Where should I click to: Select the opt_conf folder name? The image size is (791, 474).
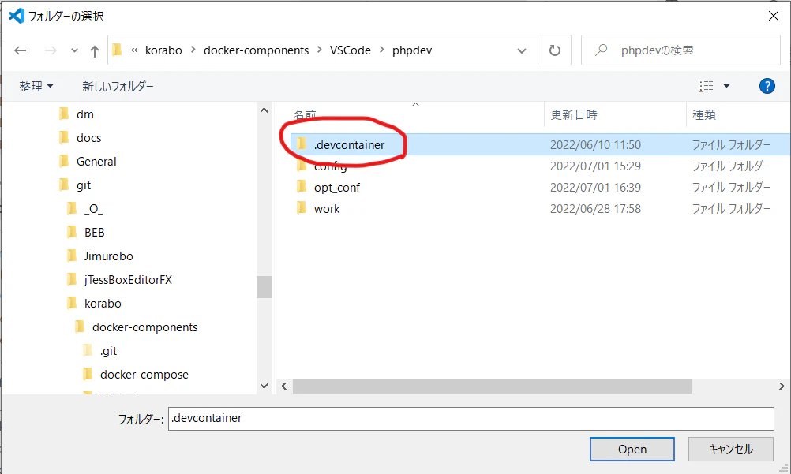coord(337,188)
